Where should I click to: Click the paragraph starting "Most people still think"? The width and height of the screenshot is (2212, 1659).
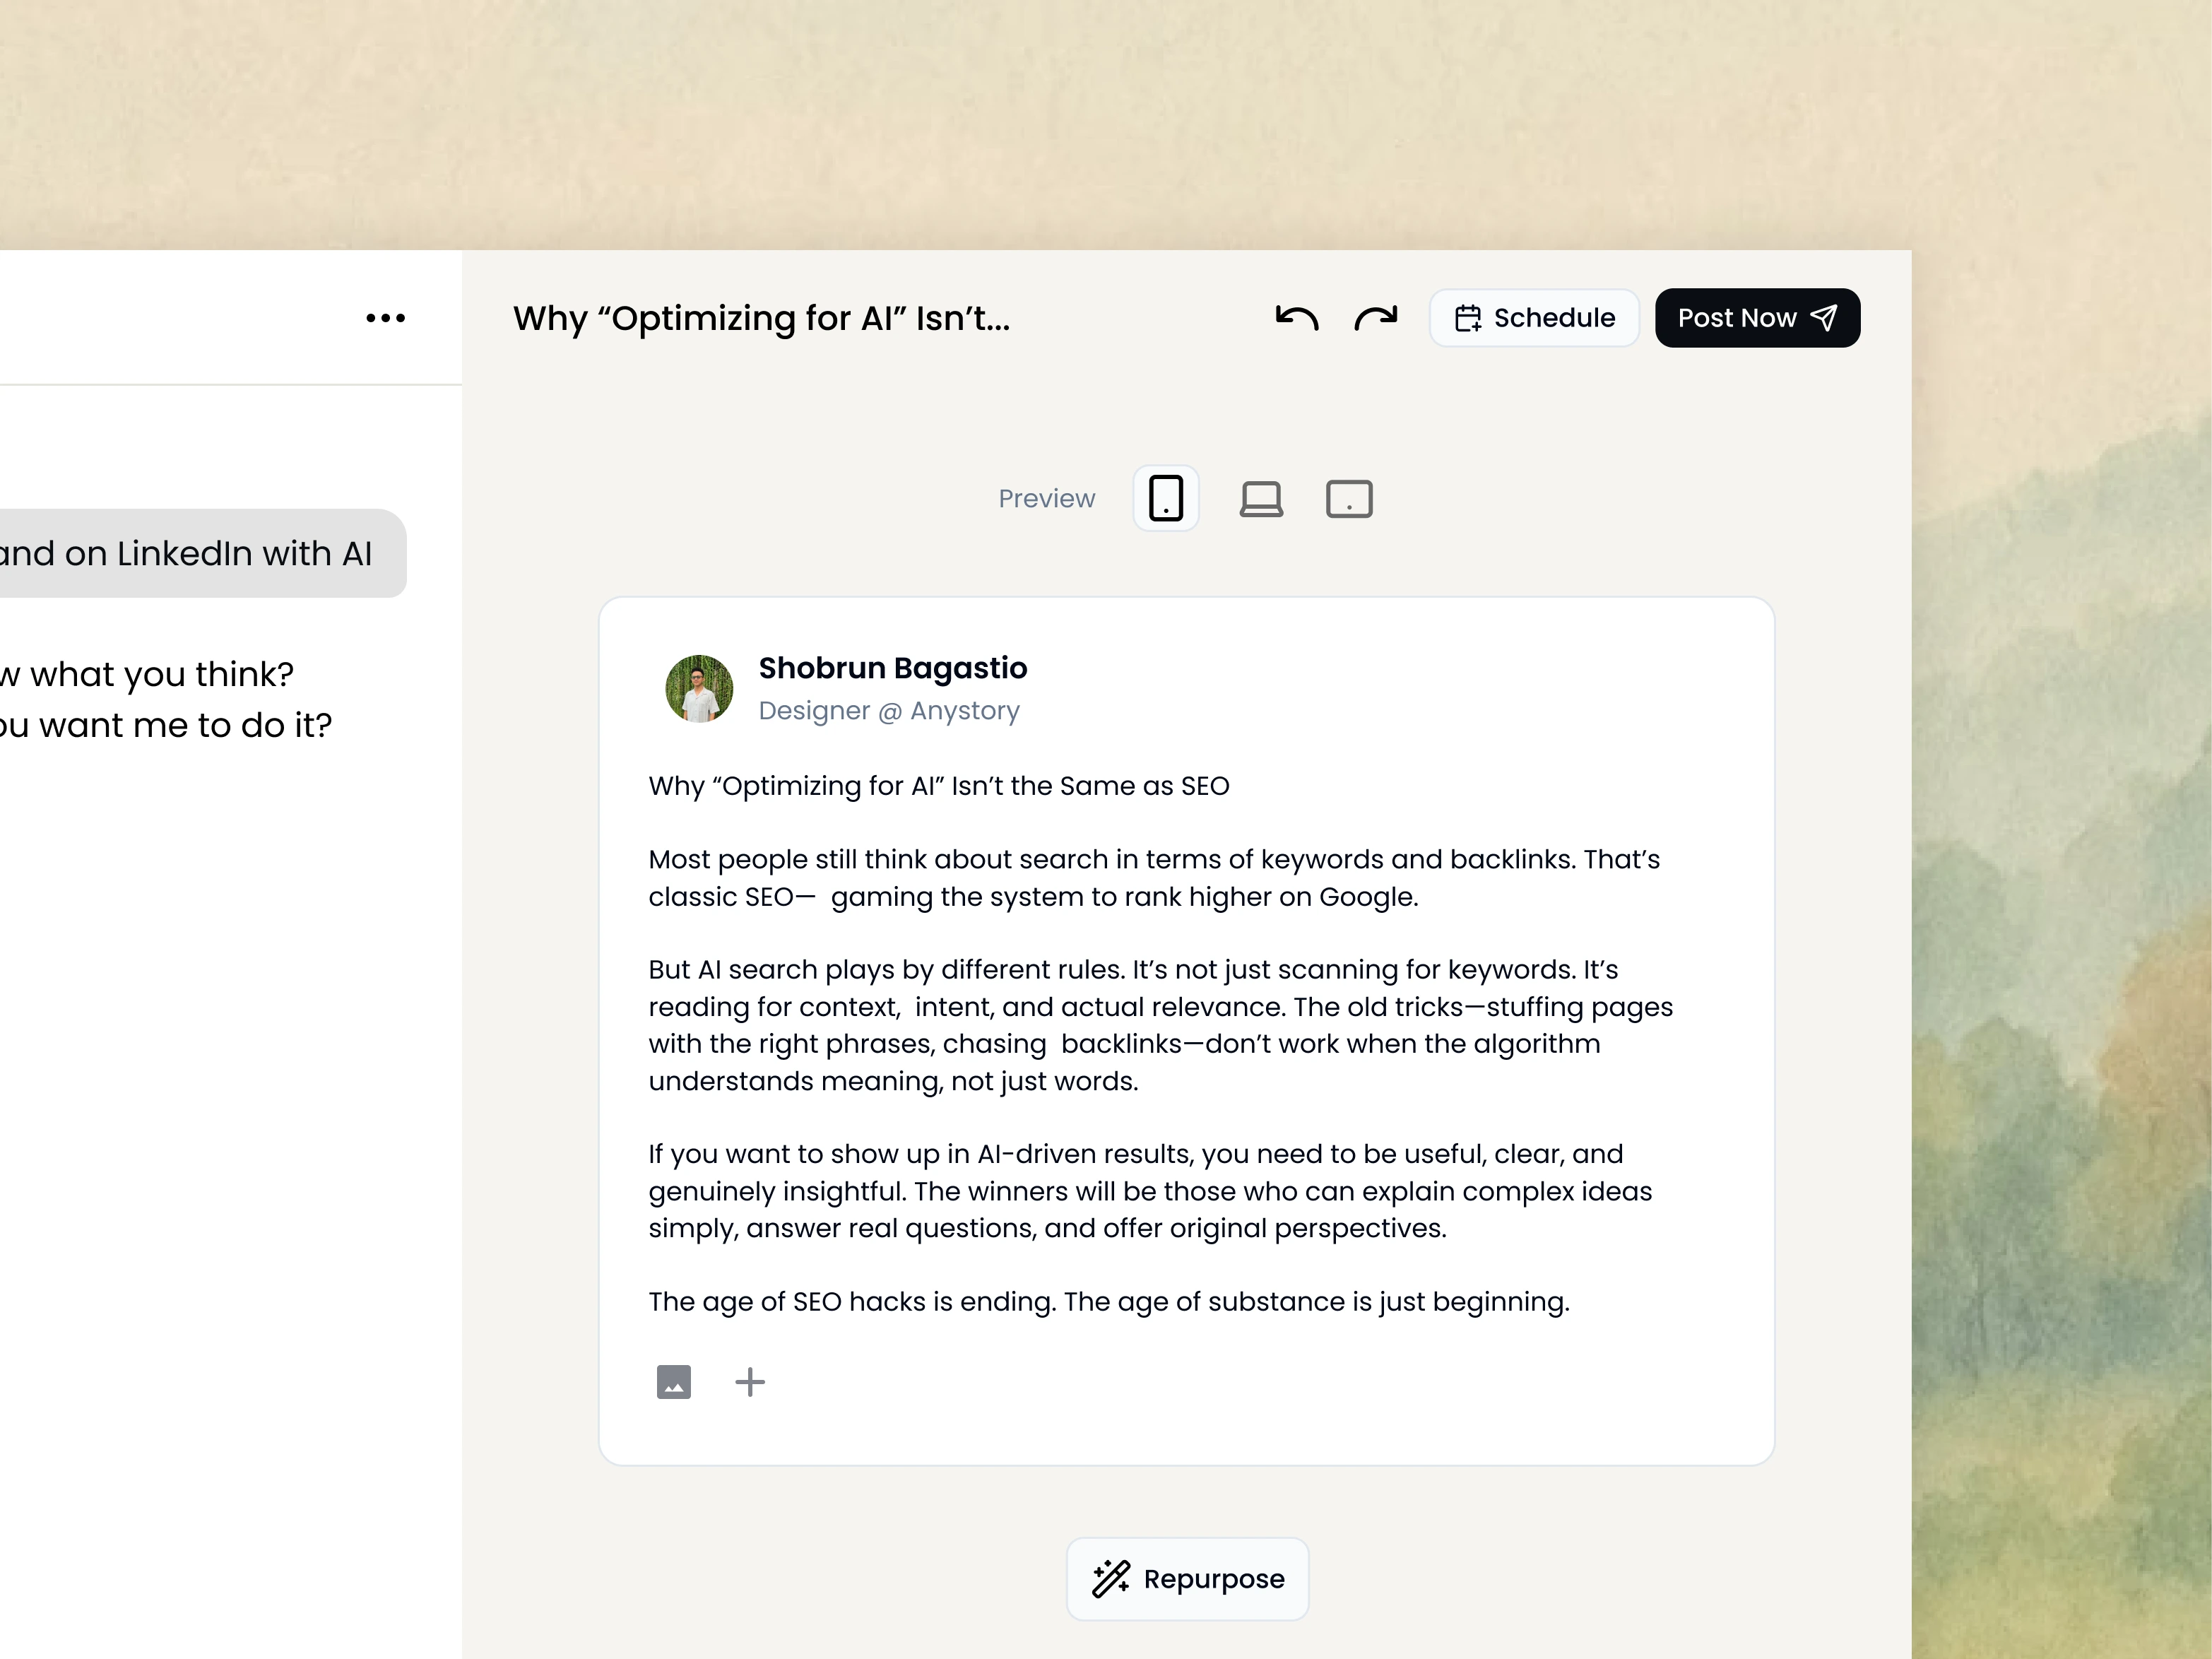pos(1153,878)
